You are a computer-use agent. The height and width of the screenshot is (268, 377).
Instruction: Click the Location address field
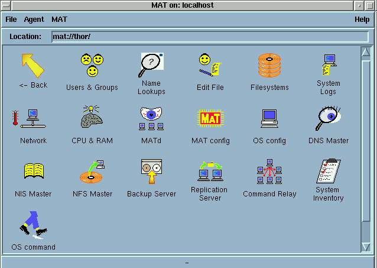point(210,37)
